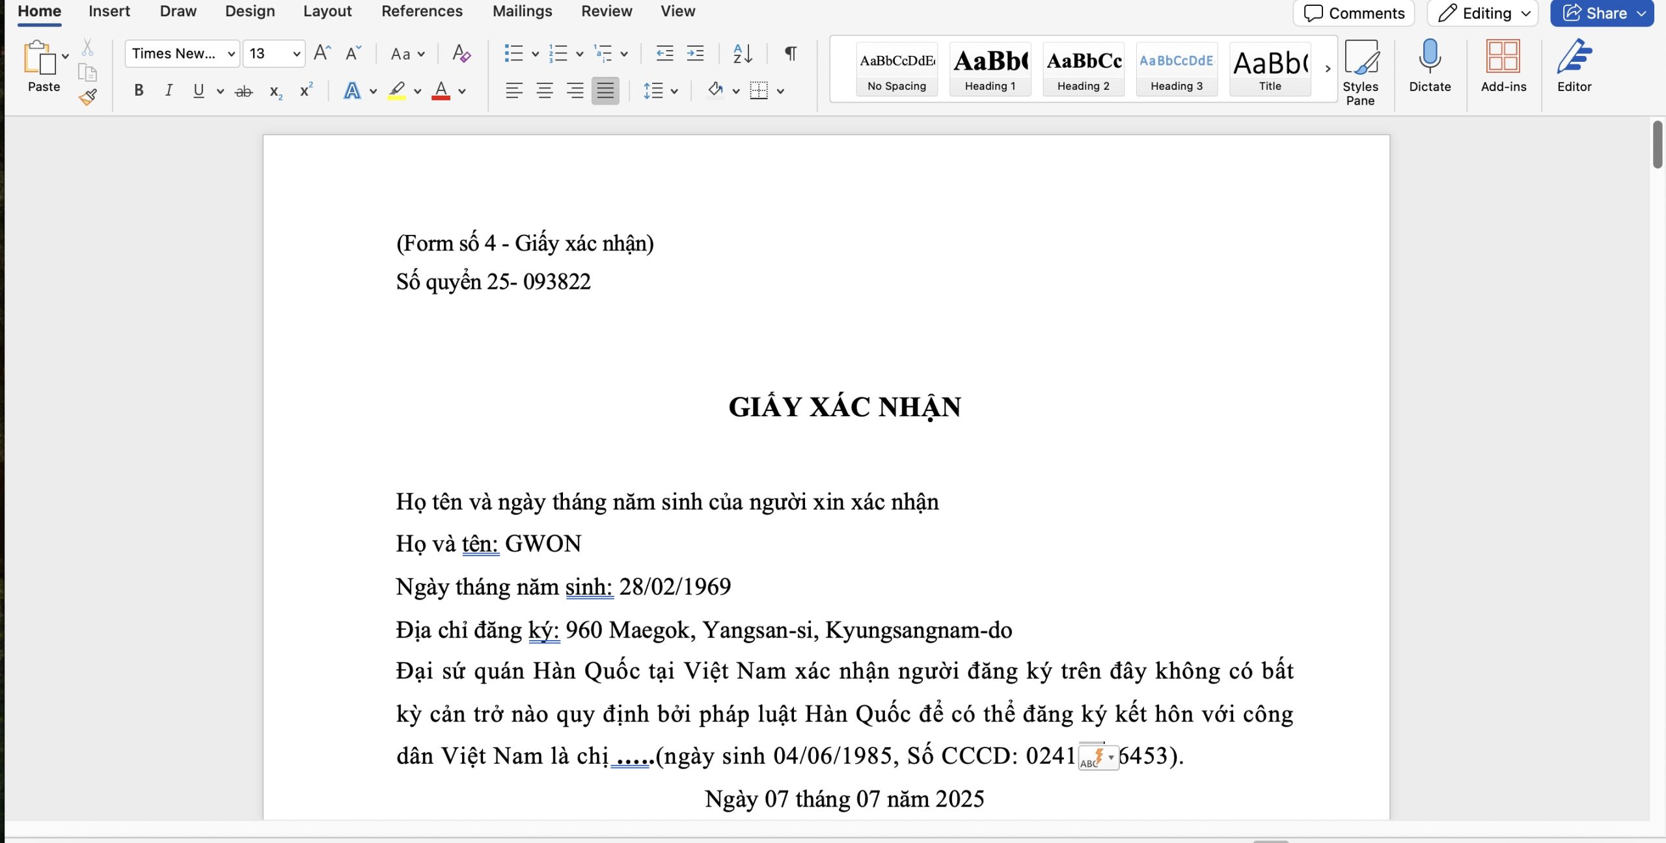Open the Layout tab
1666x843 pixels.
click(x=327, y=11)
